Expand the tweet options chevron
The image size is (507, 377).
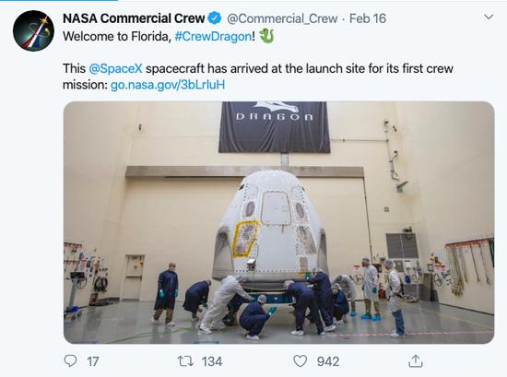(x=489, y=17)
